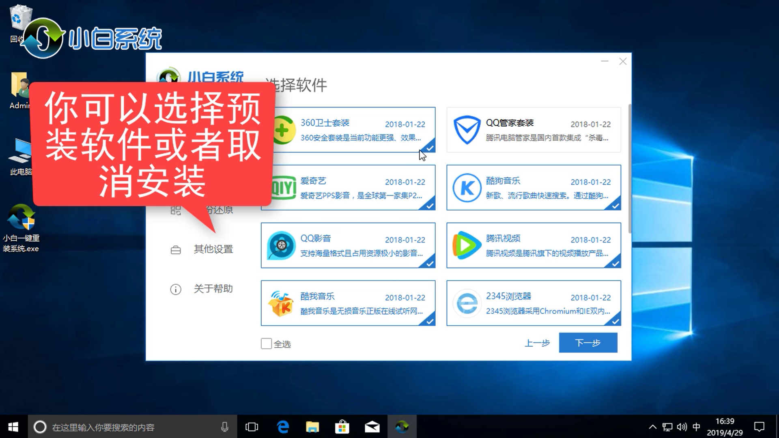Open the volume control in system tray
This screenshot has width=779, height=438.
pyautogui.click(x=682, y=427)
